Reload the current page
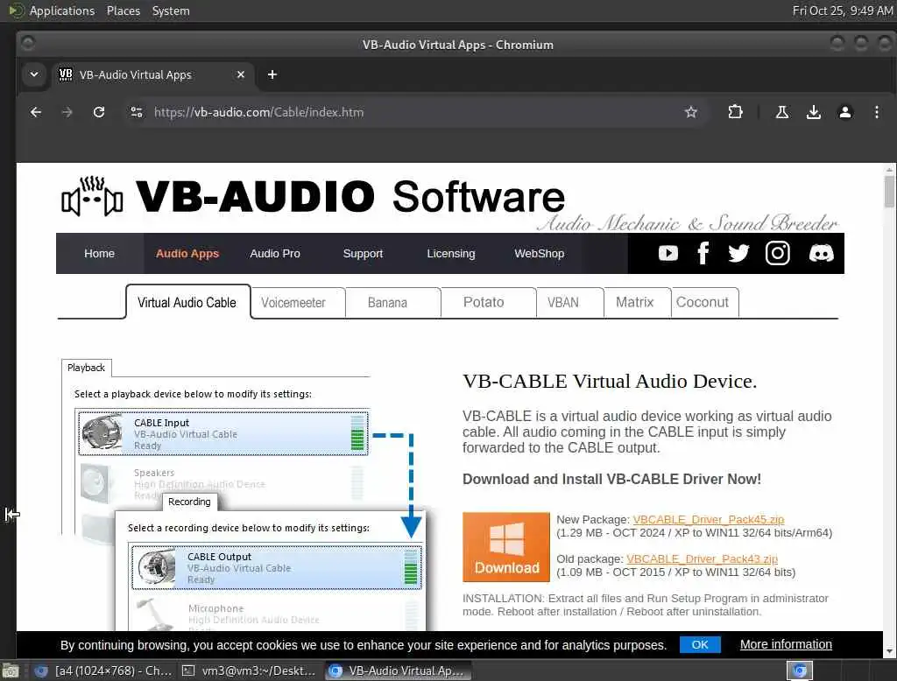 (99, 112)
